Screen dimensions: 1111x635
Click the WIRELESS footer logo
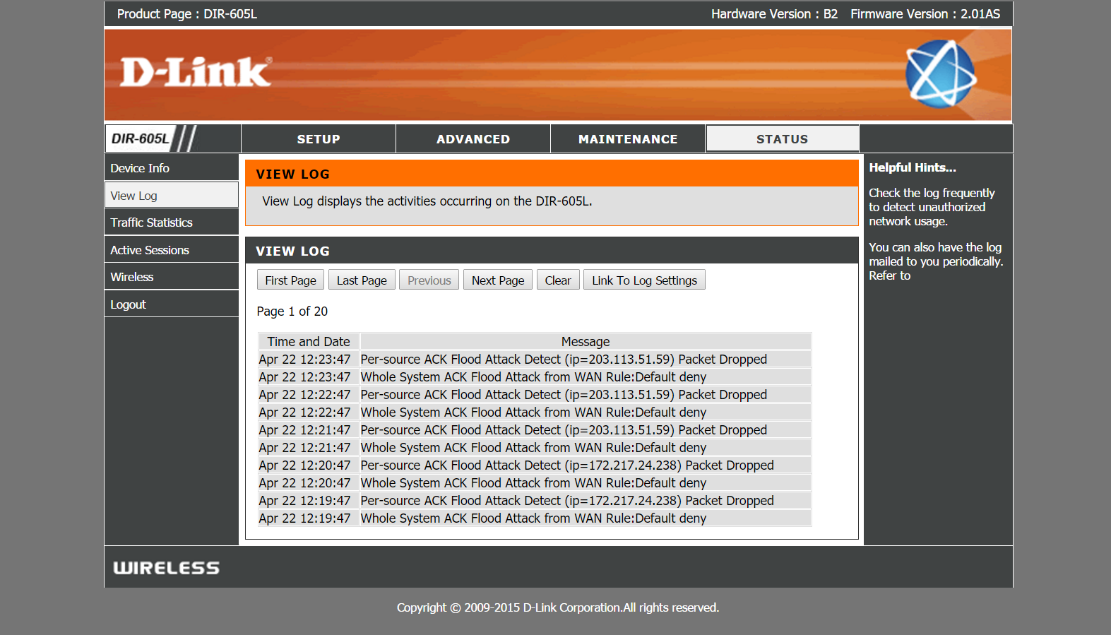[167, 568]
